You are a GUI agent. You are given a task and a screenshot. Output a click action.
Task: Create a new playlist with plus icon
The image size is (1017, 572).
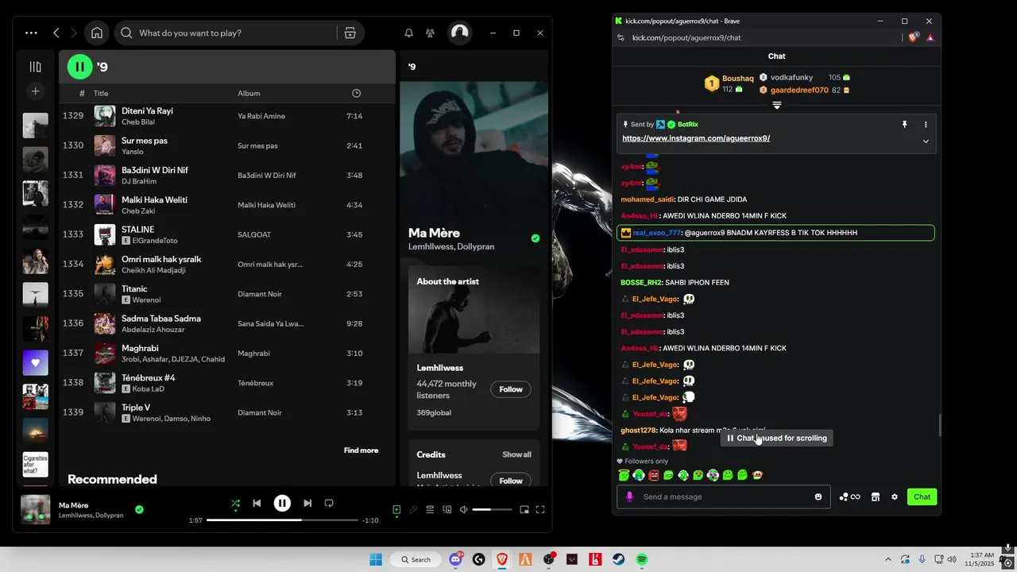pyautogui.click(x=35, y=91)
